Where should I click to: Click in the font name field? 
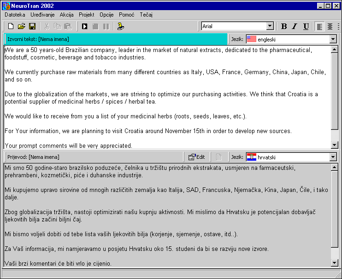(x=234, y=26)
